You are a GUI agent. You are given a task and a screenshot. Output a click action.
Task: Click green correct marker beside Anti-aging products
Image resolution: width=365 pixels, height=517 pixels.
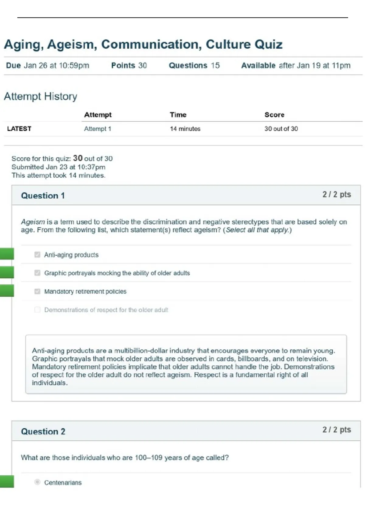[x=7, y=254]
